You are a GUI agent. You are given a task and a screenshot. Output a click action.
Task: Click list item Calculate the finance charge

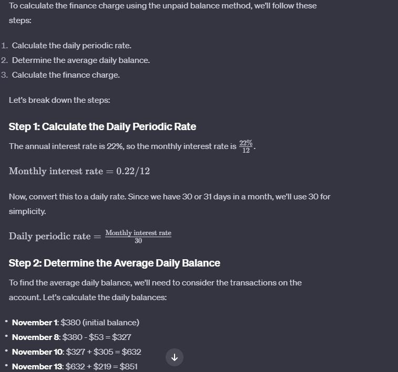tap(66, 75)
